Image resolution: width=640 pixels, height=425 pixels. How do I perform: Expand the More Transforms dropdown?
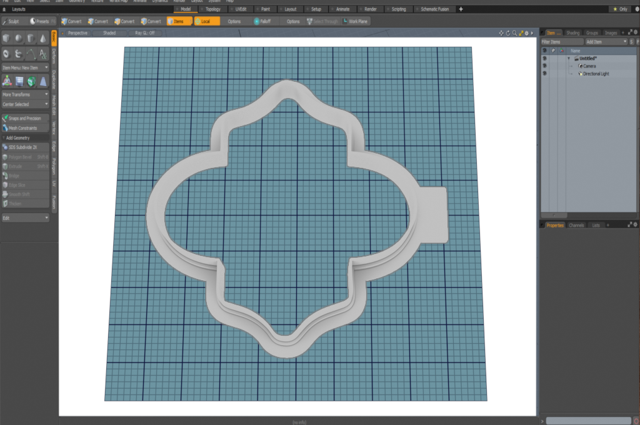25,94
